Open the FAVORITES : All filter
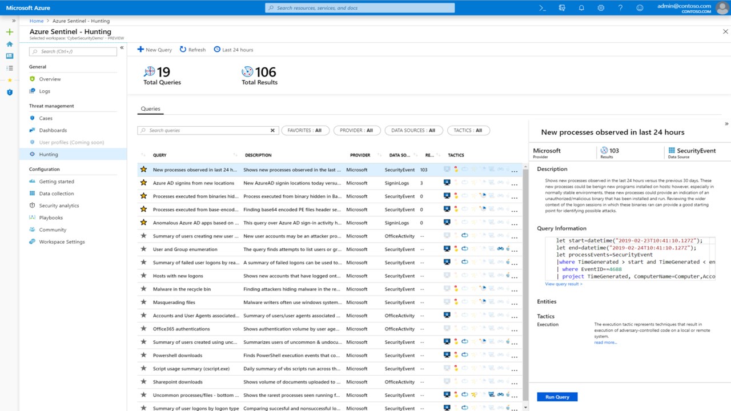 coord(304,130)
